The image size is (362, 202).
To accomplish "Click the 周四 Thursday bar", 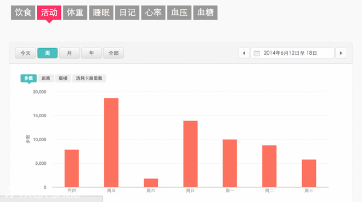I will coord(71,169).
